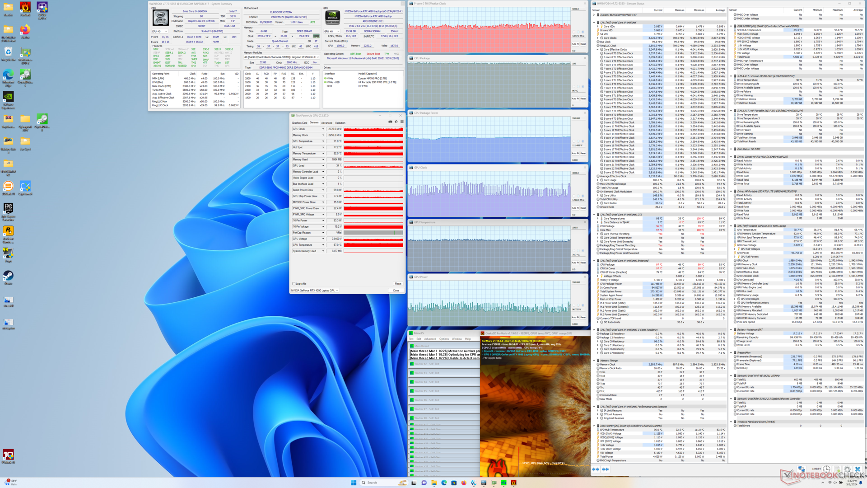Open weather widget on taskbar

[11, 482]
